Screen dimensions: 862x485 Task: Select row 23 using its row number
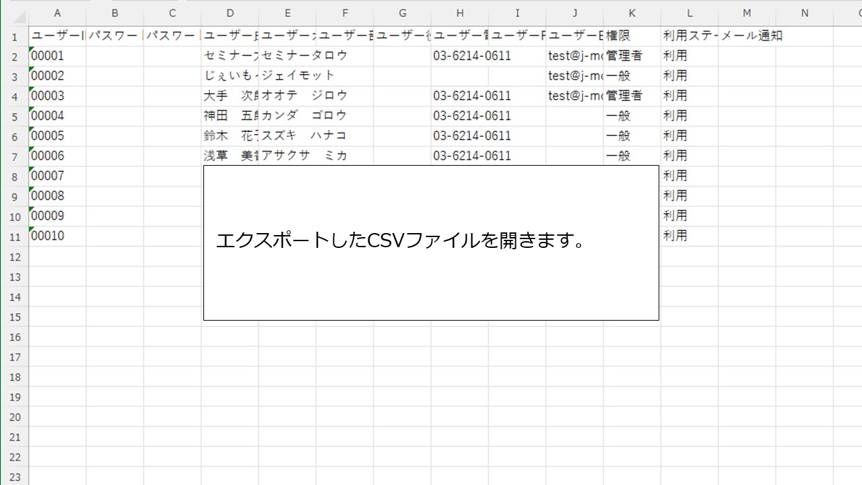point(14,477)
